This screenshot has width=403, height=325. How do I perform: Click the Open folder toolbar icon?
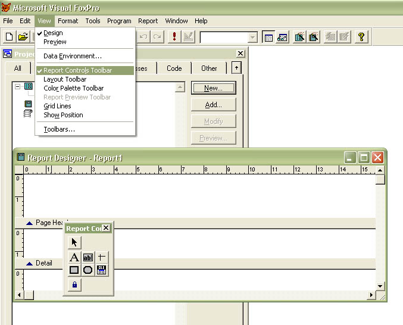tap(23, 37)
